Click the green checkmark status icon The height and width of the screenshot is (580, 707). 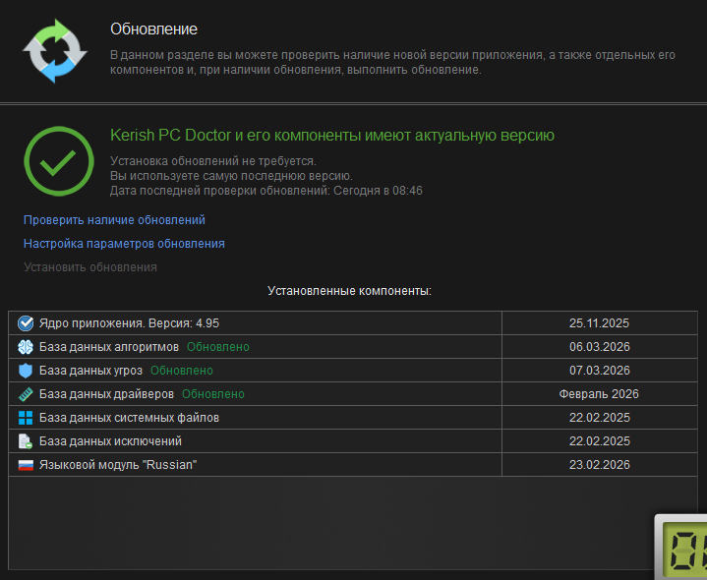(59, 161)
